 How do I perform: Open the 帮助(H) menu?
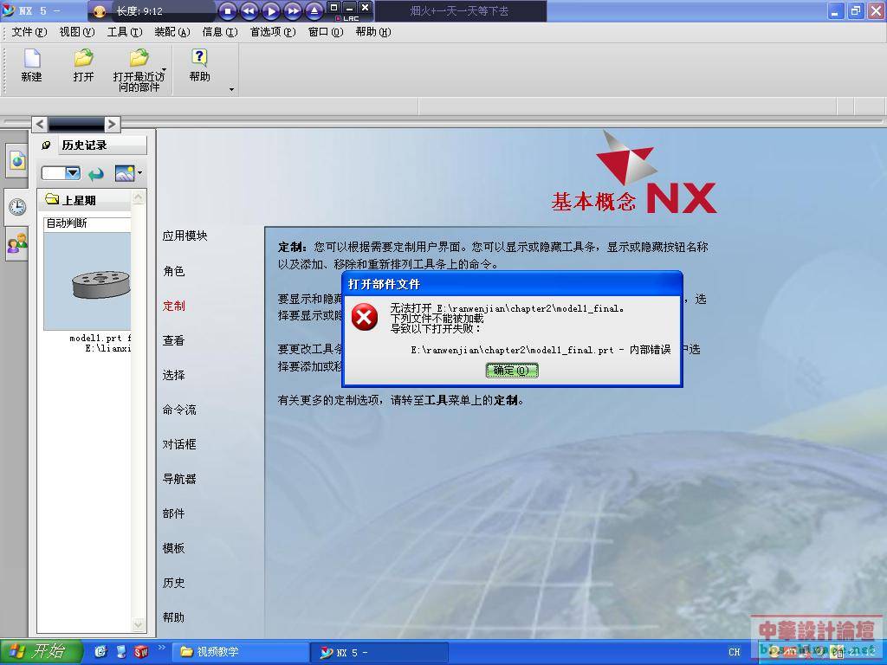point(372,32)
